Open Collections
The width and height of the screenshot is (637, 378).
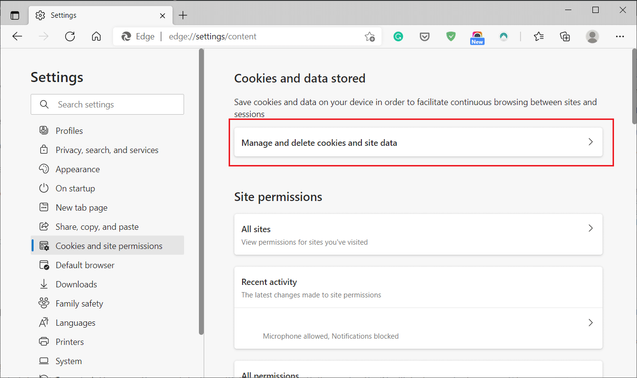coord(565,36)
